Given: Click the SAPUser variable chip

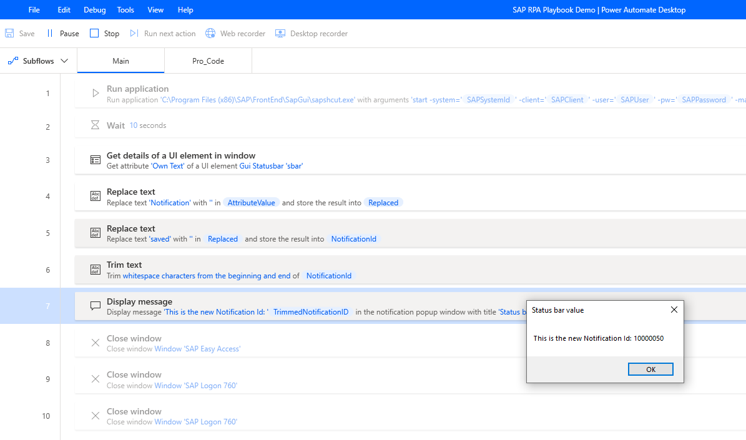Looking at the screenshot, I should tap(635, 100).
